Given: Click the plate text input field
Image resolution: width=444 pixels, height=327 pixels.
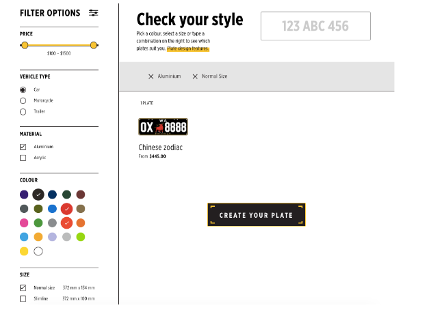Looking at the screenshot, I should coord(315,26).
